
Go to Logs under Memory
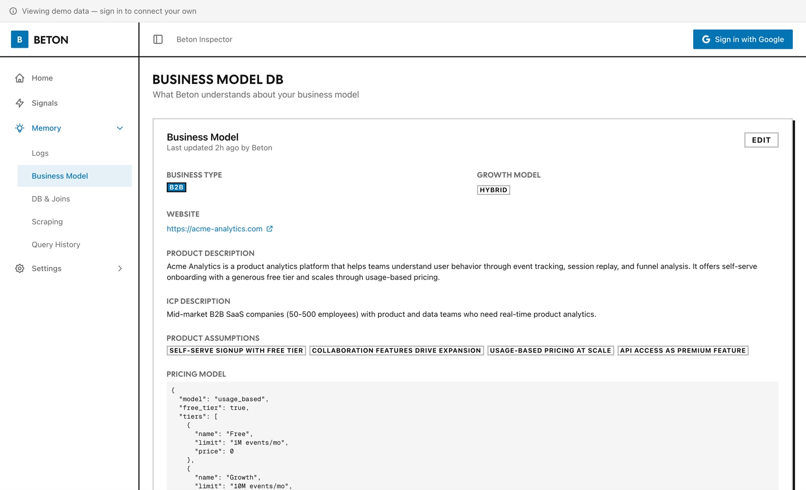click(x=40, y=153)
